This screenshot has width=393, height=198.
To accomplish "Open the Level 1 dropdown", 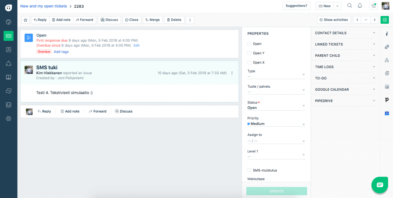I will pyautogui.click(x=276, y=154).
